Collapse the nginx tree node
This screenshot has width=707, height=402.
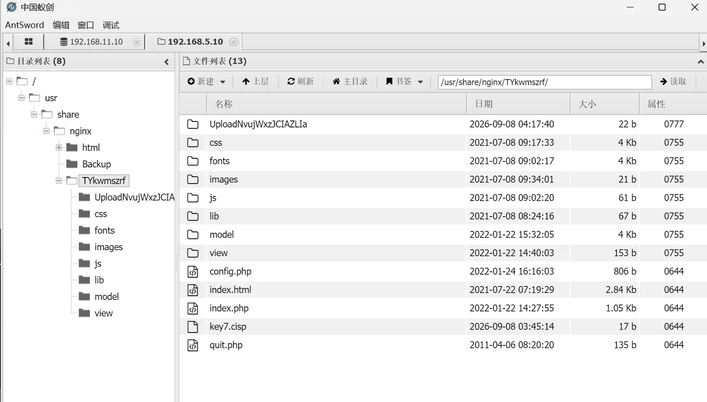point(46,131)
